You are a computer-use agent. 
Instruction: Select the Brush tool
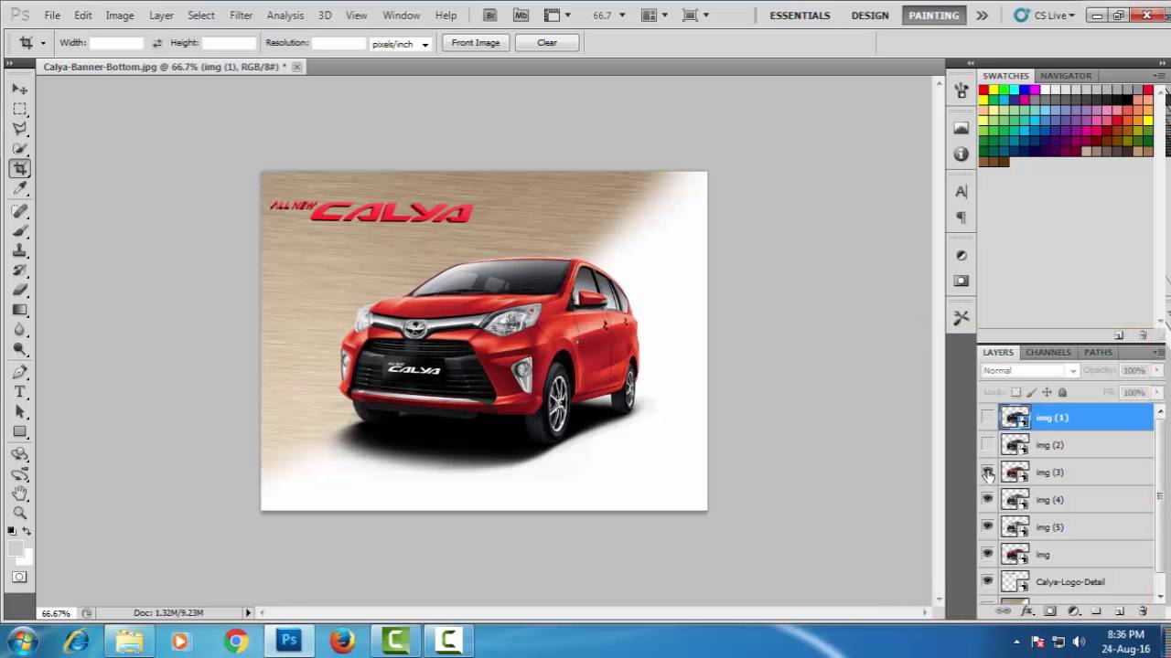pos(20,231)
